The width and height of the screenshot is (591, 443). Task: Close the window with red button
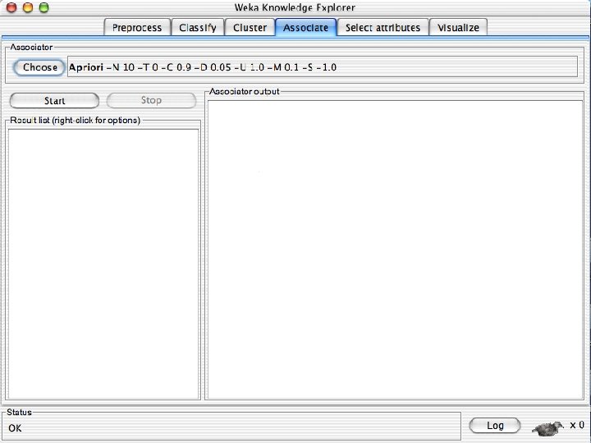(x=11, y=7)
